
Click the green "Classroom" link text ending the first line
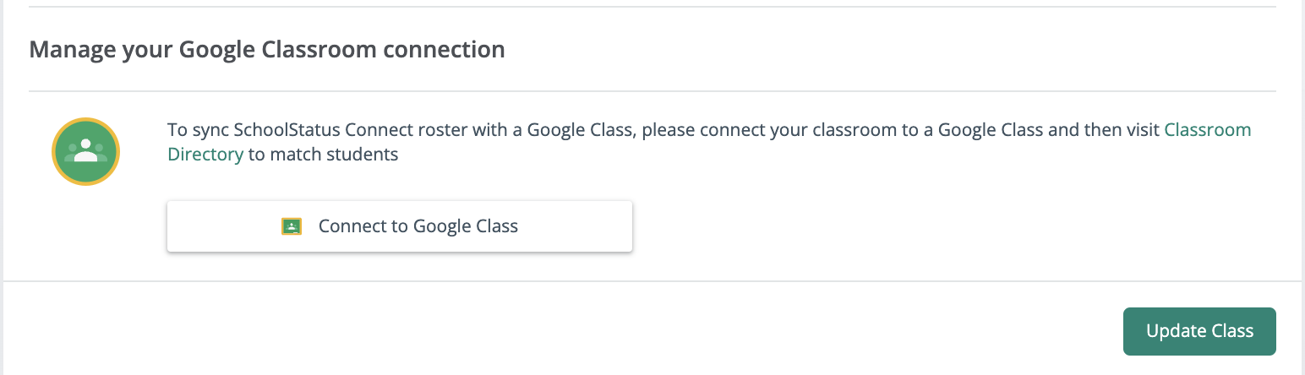pyautogui.click(x=1208, y=130)
